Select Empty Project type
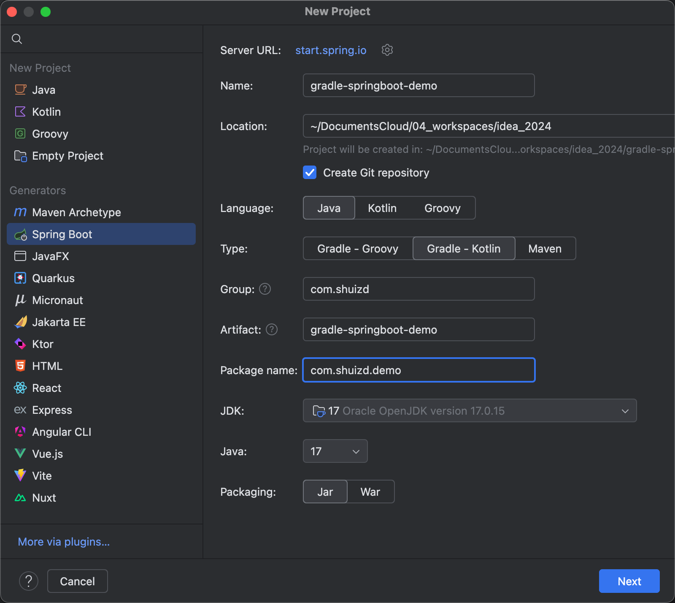 click(101, 155)
